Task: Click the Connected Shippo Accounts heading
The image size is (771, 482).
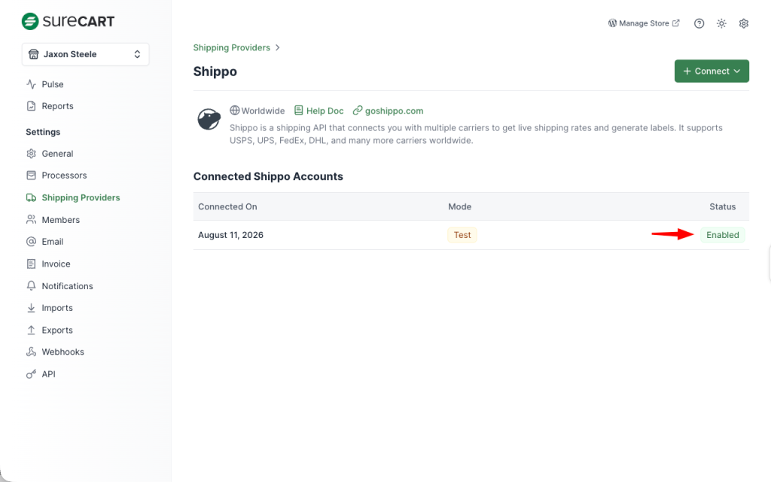Action: [x=268, y=176]
